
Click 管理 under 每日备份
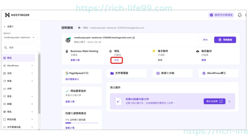click(x=203, y=60)
